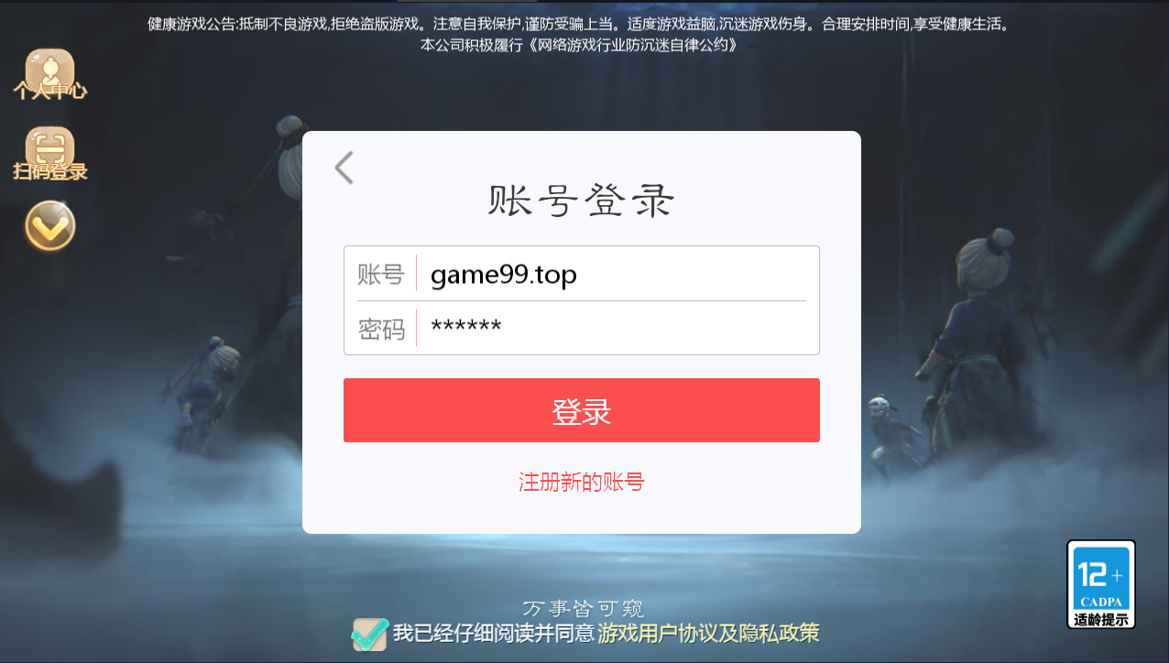This screenshot has width=1169, height=663.
Task: Click the 网络游戏行业防沉迷自律公约 notice line
Action: coord(578,44)
